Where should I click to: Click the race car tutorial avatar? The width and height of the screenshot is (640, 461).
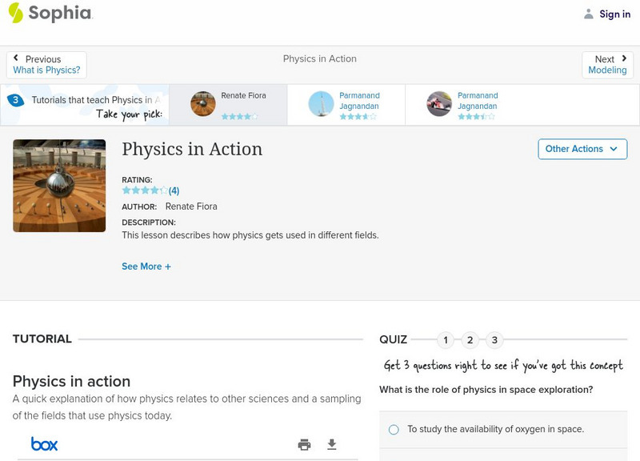(439, 104)
